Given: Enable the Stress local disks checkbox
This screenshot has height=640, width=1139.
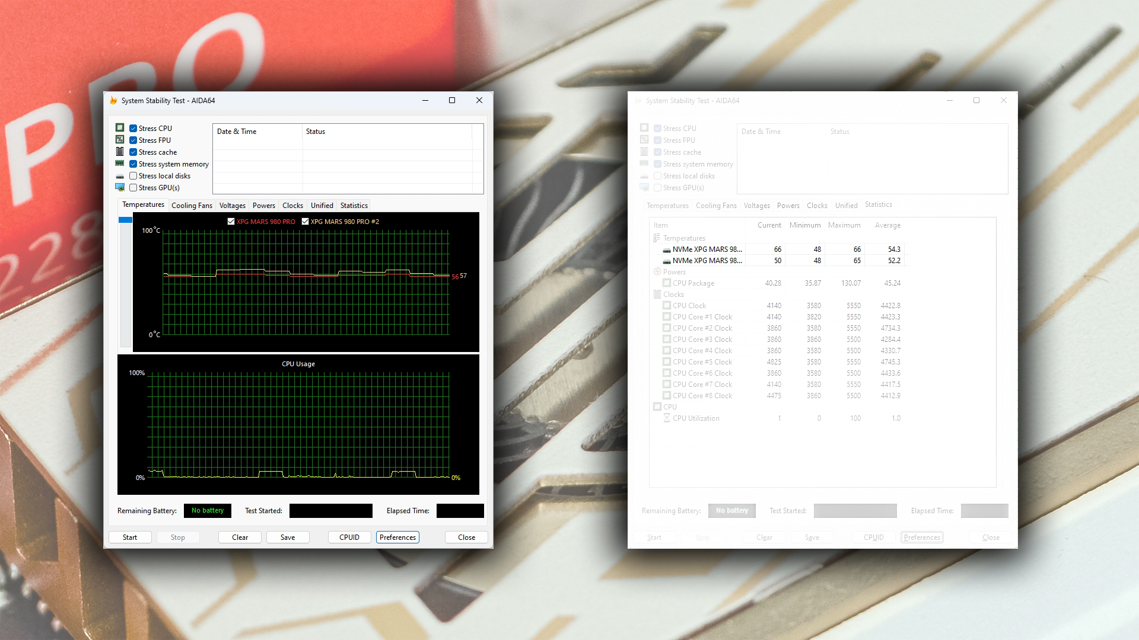Looking at the screenshot, I should tap(133, 176).
